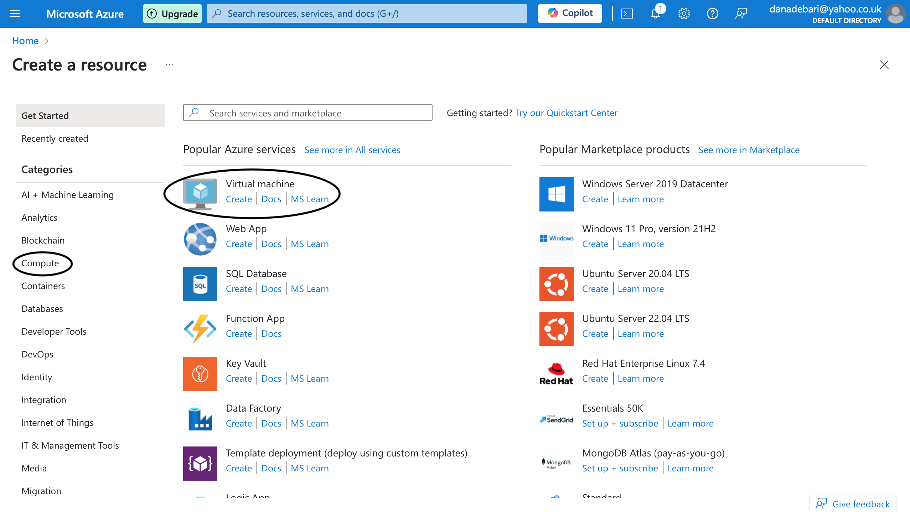The image size is (910, 512).
Task: Click the Virtual machine icon
Action: pyautogui.click(x=200, y=194)
